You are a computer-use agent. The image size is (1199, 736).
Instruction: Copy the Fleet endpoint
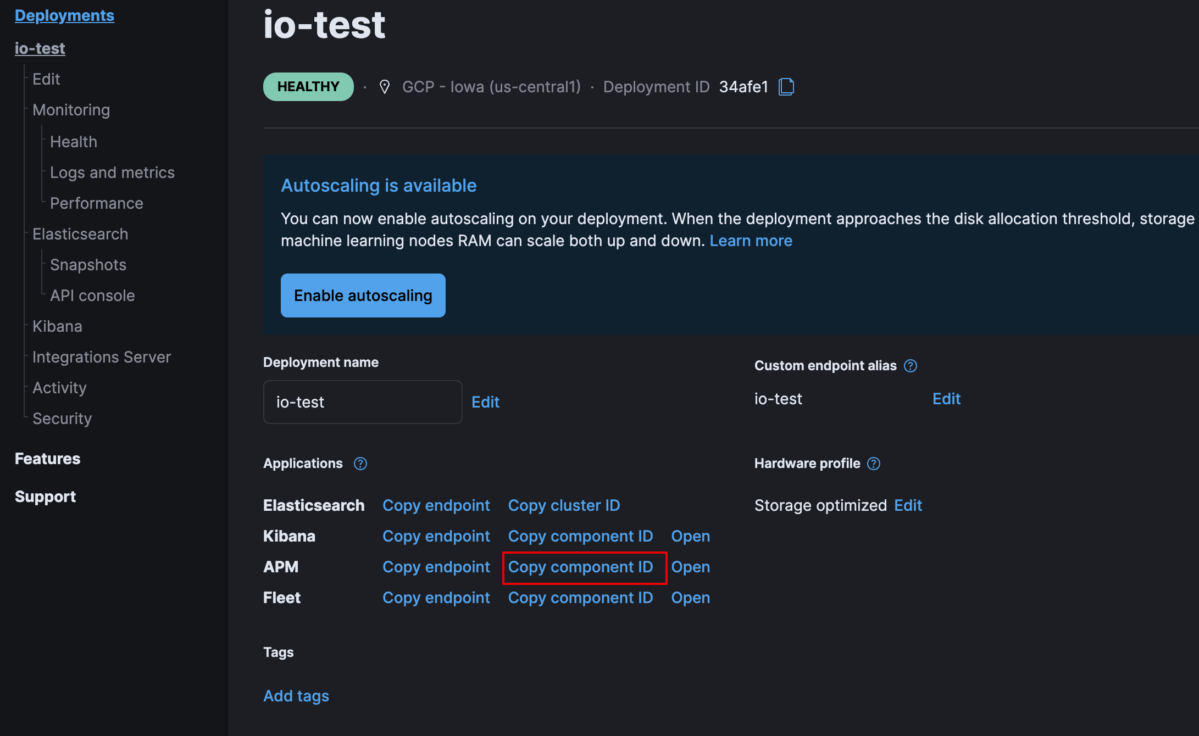click(436, 598)
